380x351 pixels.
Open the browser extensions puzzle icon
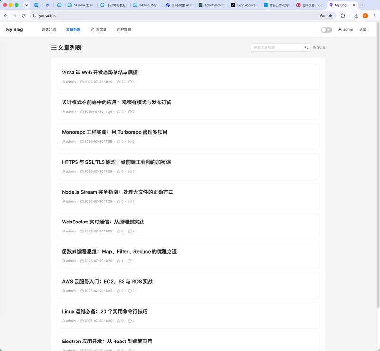[x=343, y=16]
